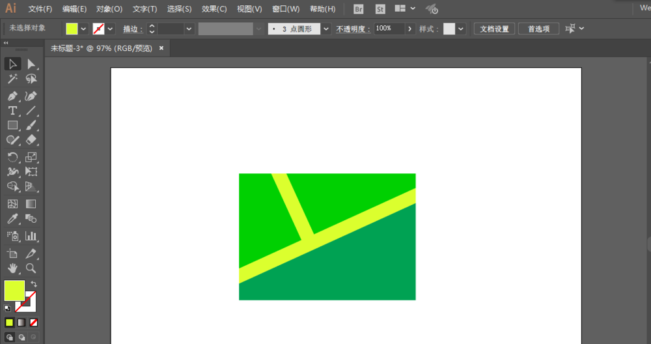Select the Direct Selection tool

pyautogui.click(x=31, y=64)
